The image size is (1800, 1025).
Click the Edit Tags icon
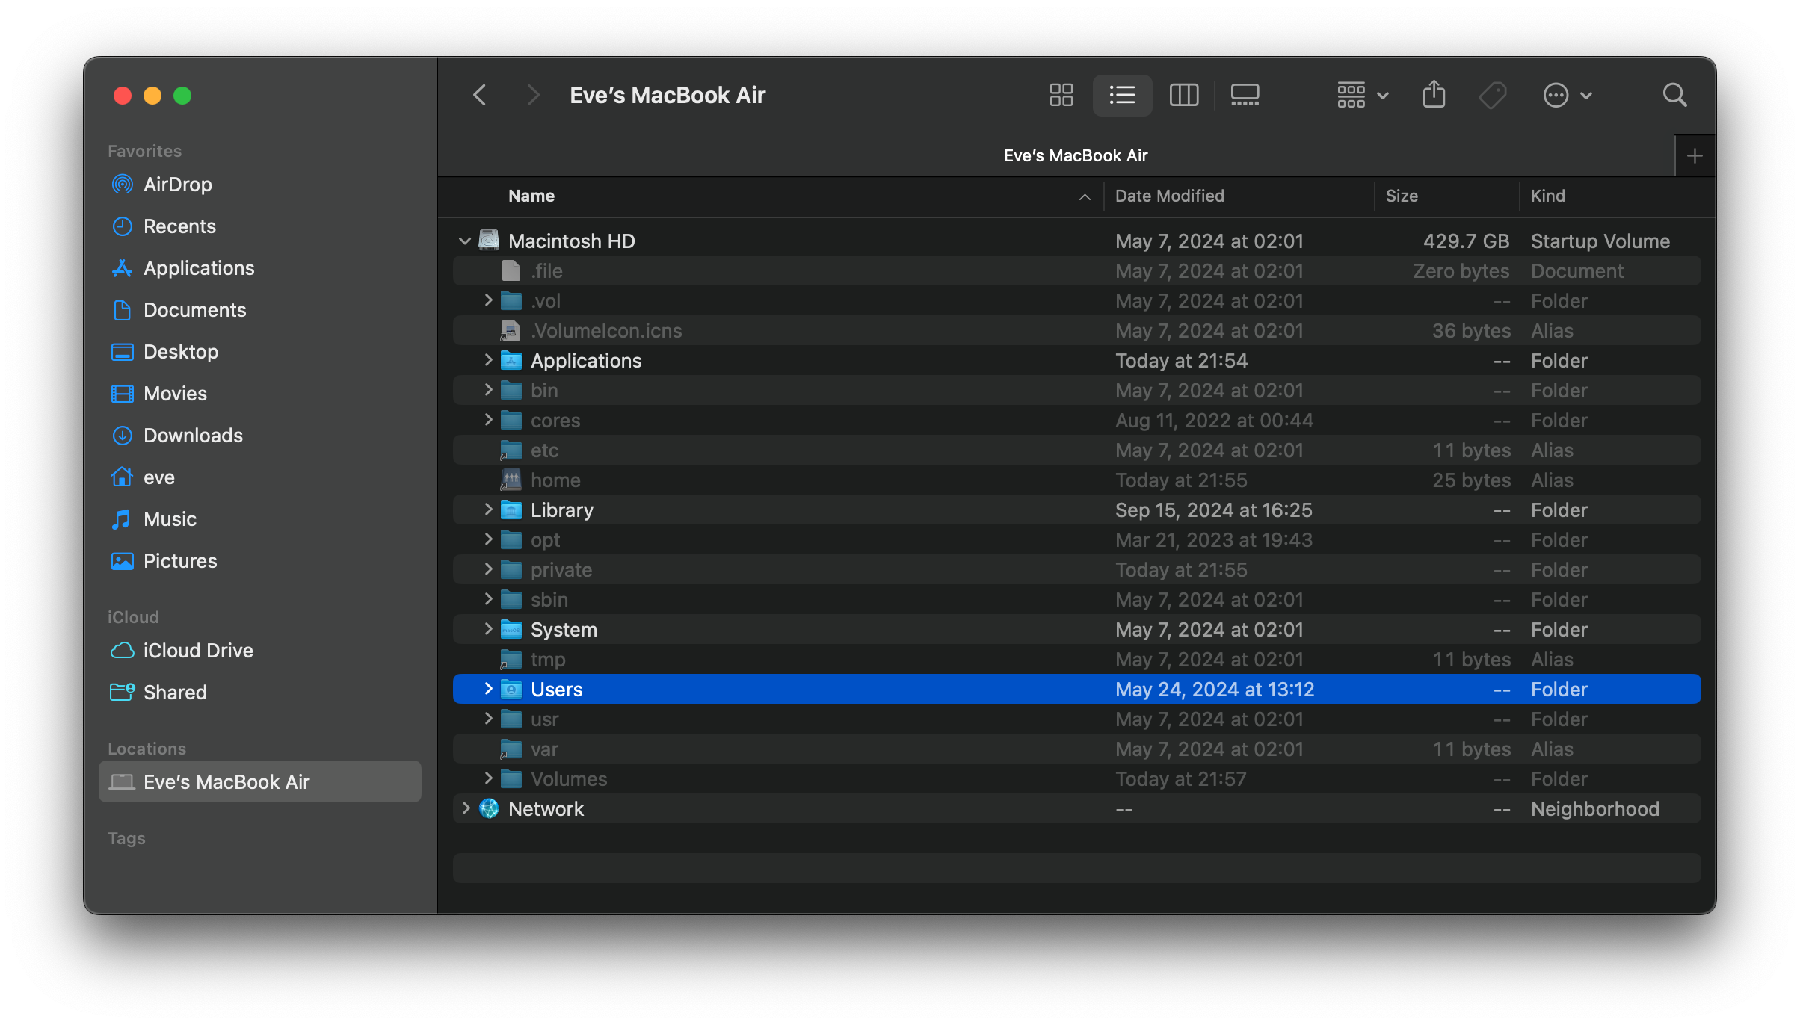click(1492, 95)
